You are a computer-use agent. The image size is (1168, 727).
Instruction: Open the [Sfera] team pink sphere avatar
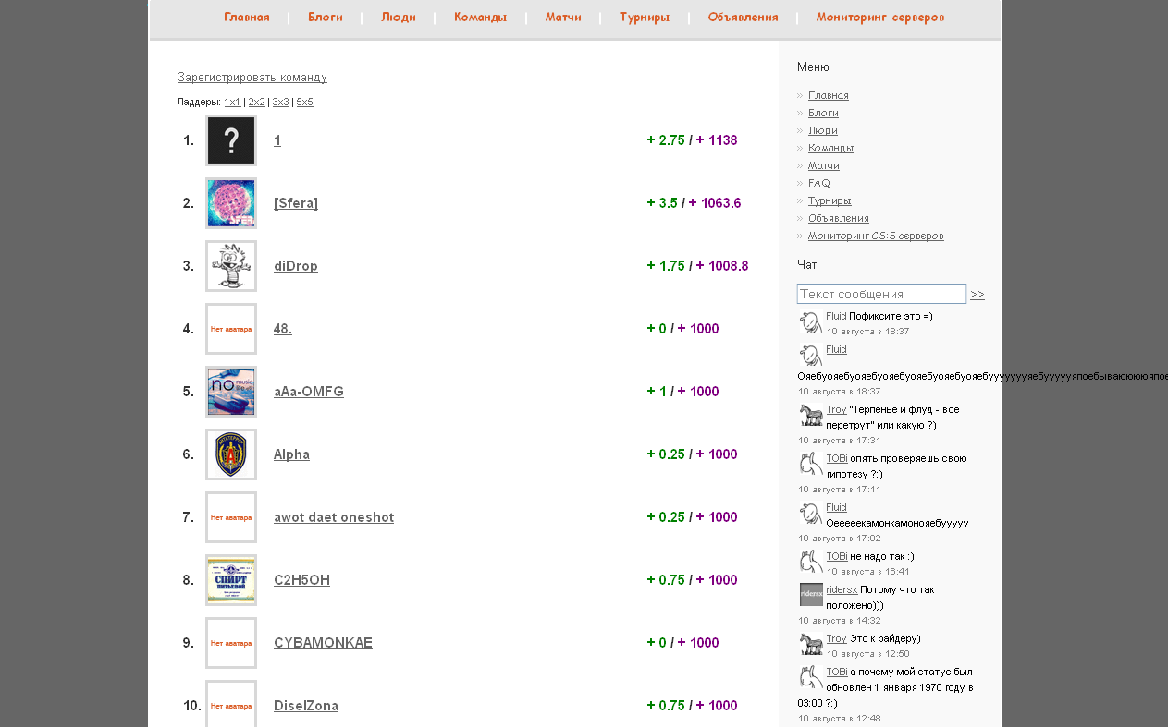pos(231,203)
